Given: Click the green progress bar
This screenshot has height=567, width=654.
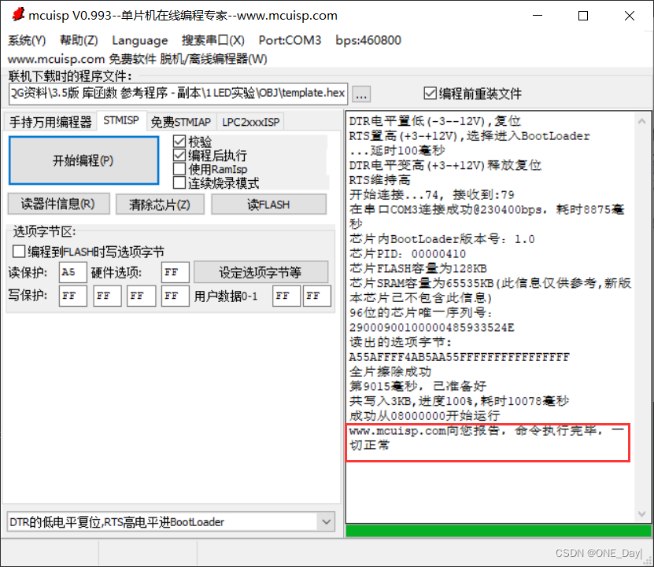Looking at the screenshot, I should coord(498,531).
